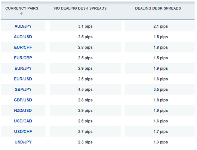This screenshot has height=150, width=197.
Task: Open the AUD/USD currency pair link
Action: pos(23,37)
